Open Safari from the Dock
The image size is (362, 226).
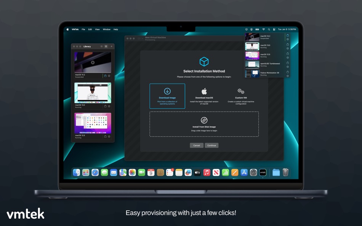95,172
